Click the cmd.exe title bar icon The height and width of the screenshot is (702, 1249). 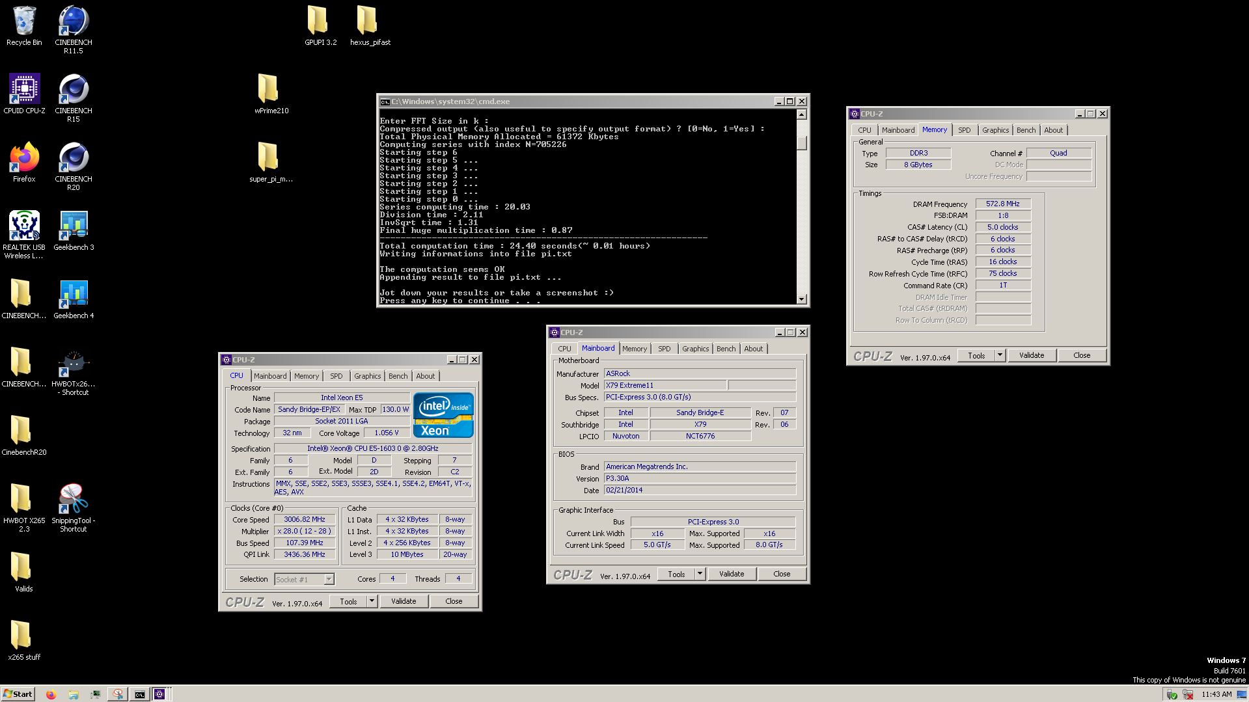[x=385, y=101]
